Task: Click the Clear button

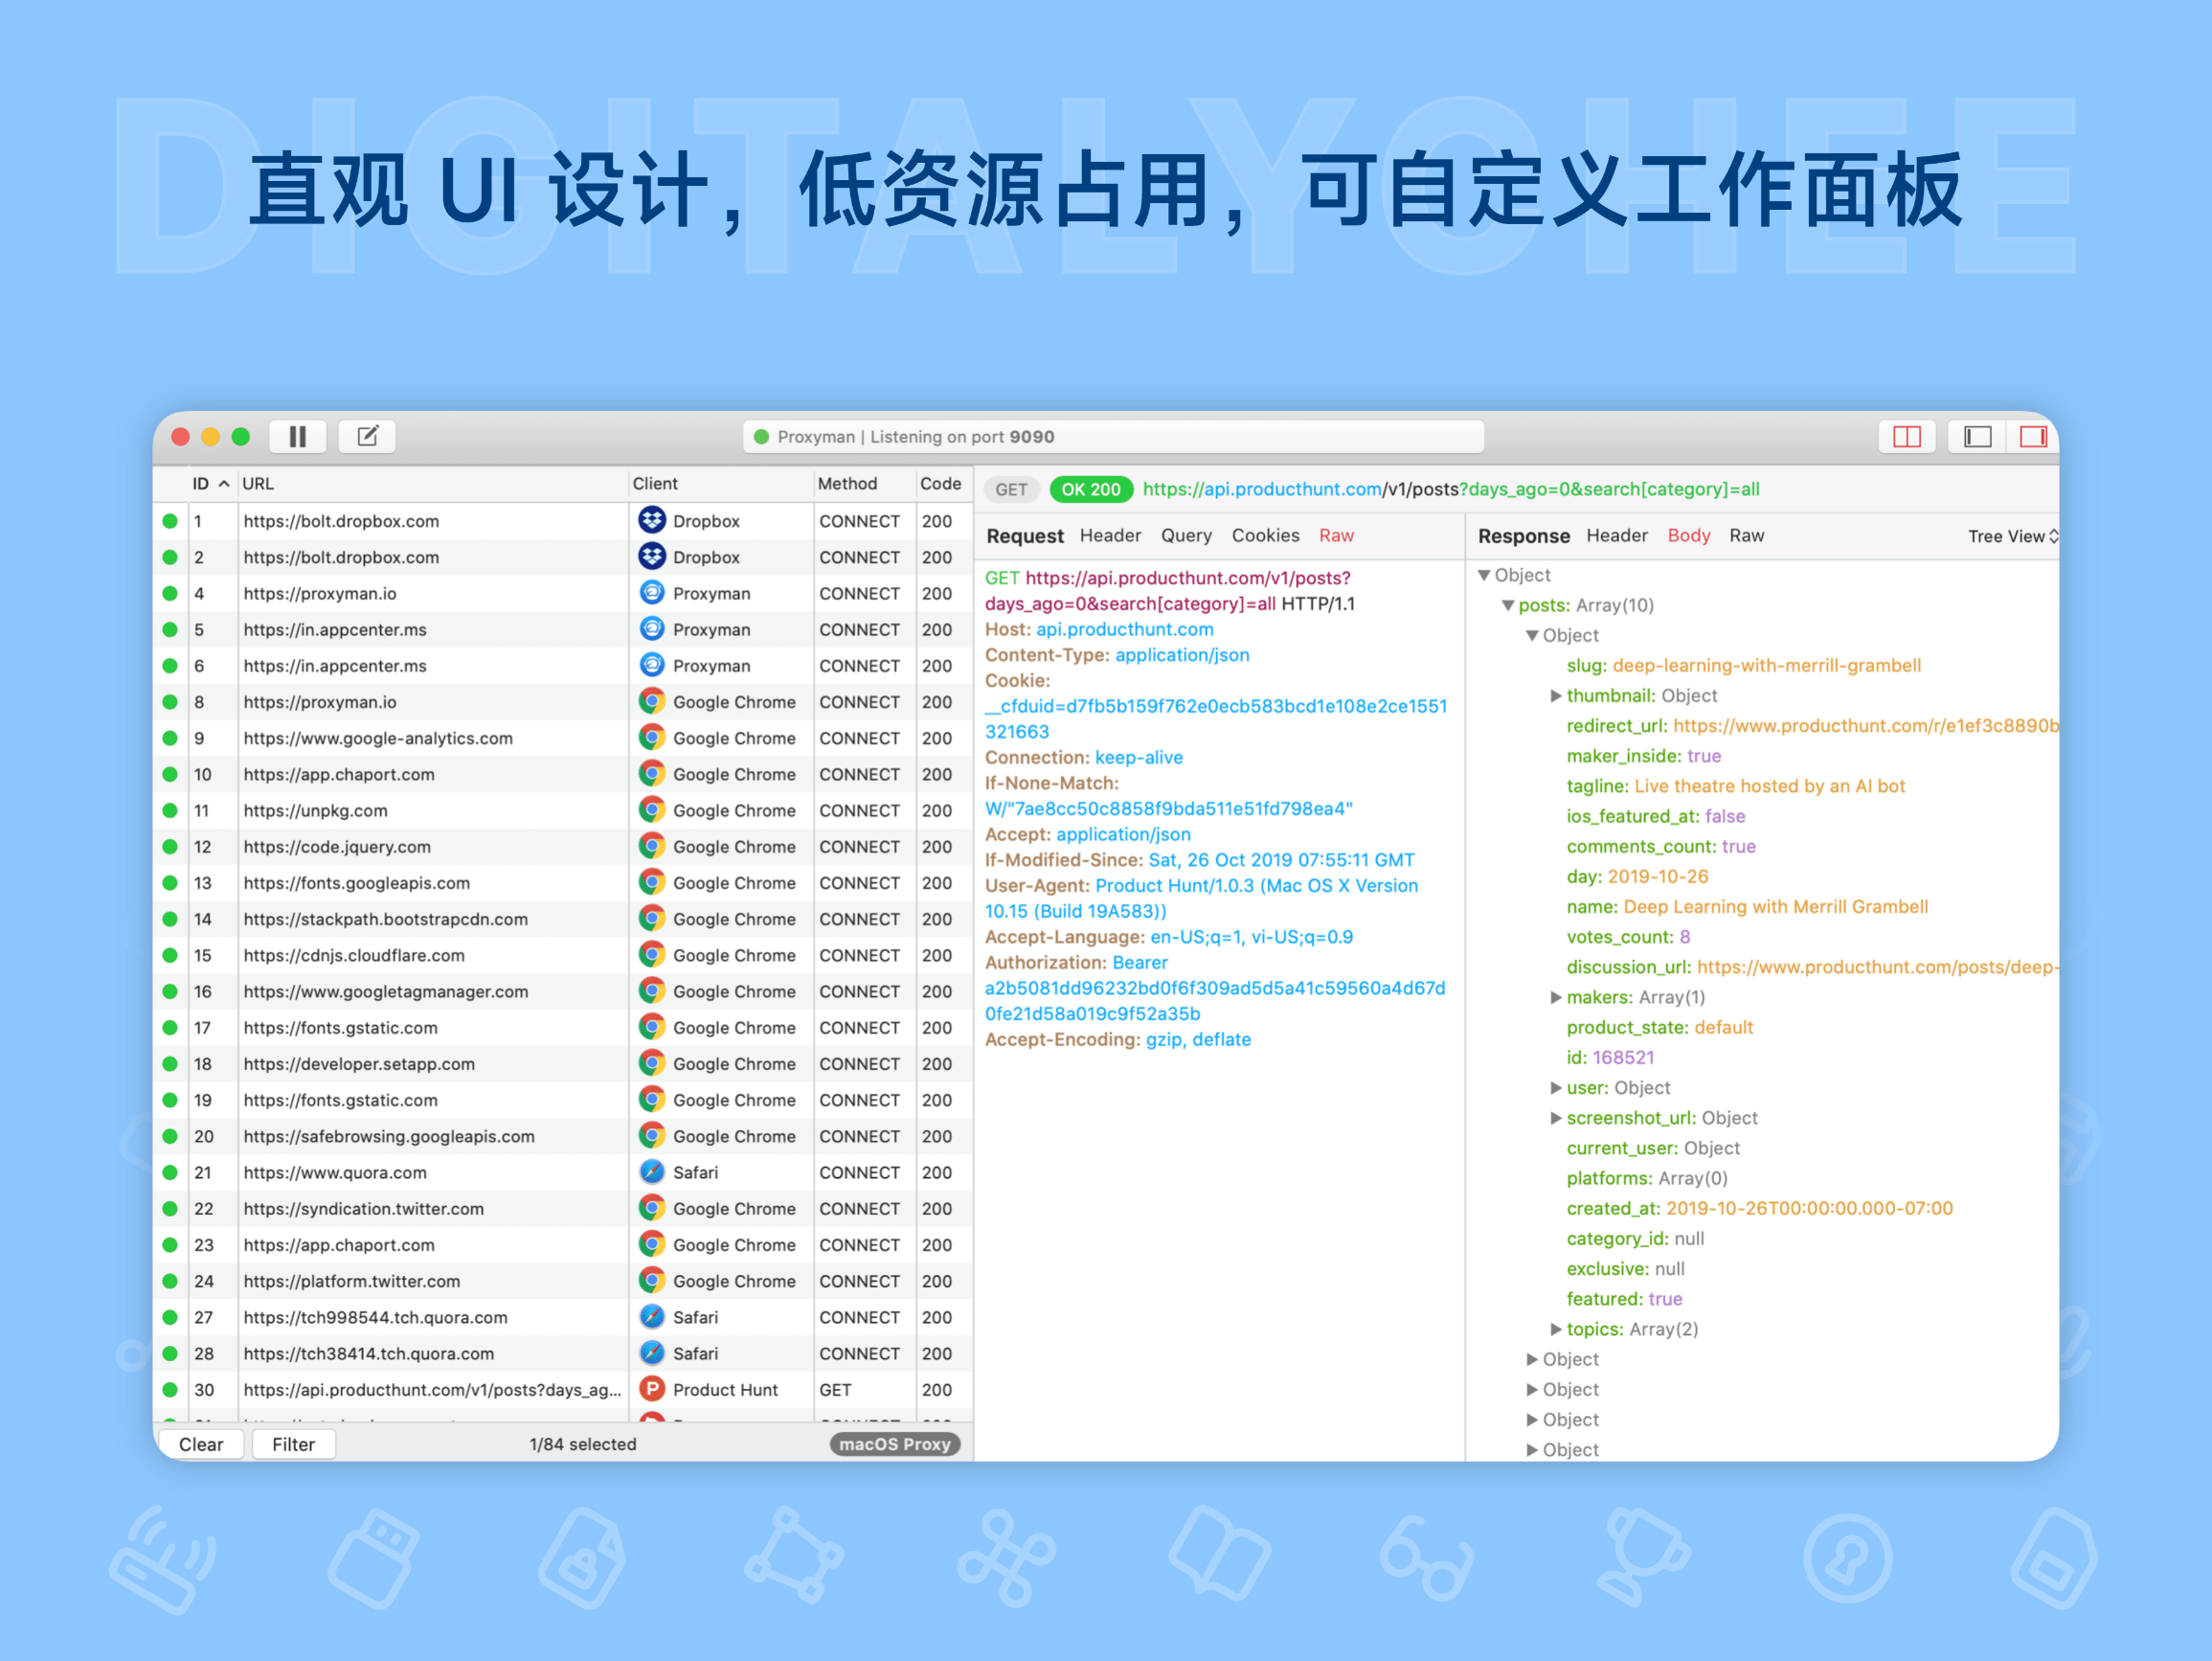Action: (201, 1444)
